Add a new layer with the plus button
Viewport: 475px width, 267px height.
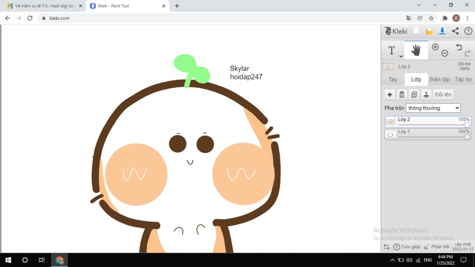390,95
